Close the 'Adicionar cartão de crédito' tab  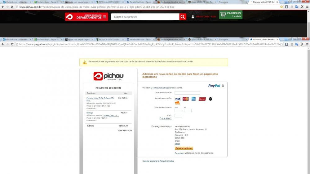coord(277,40)
